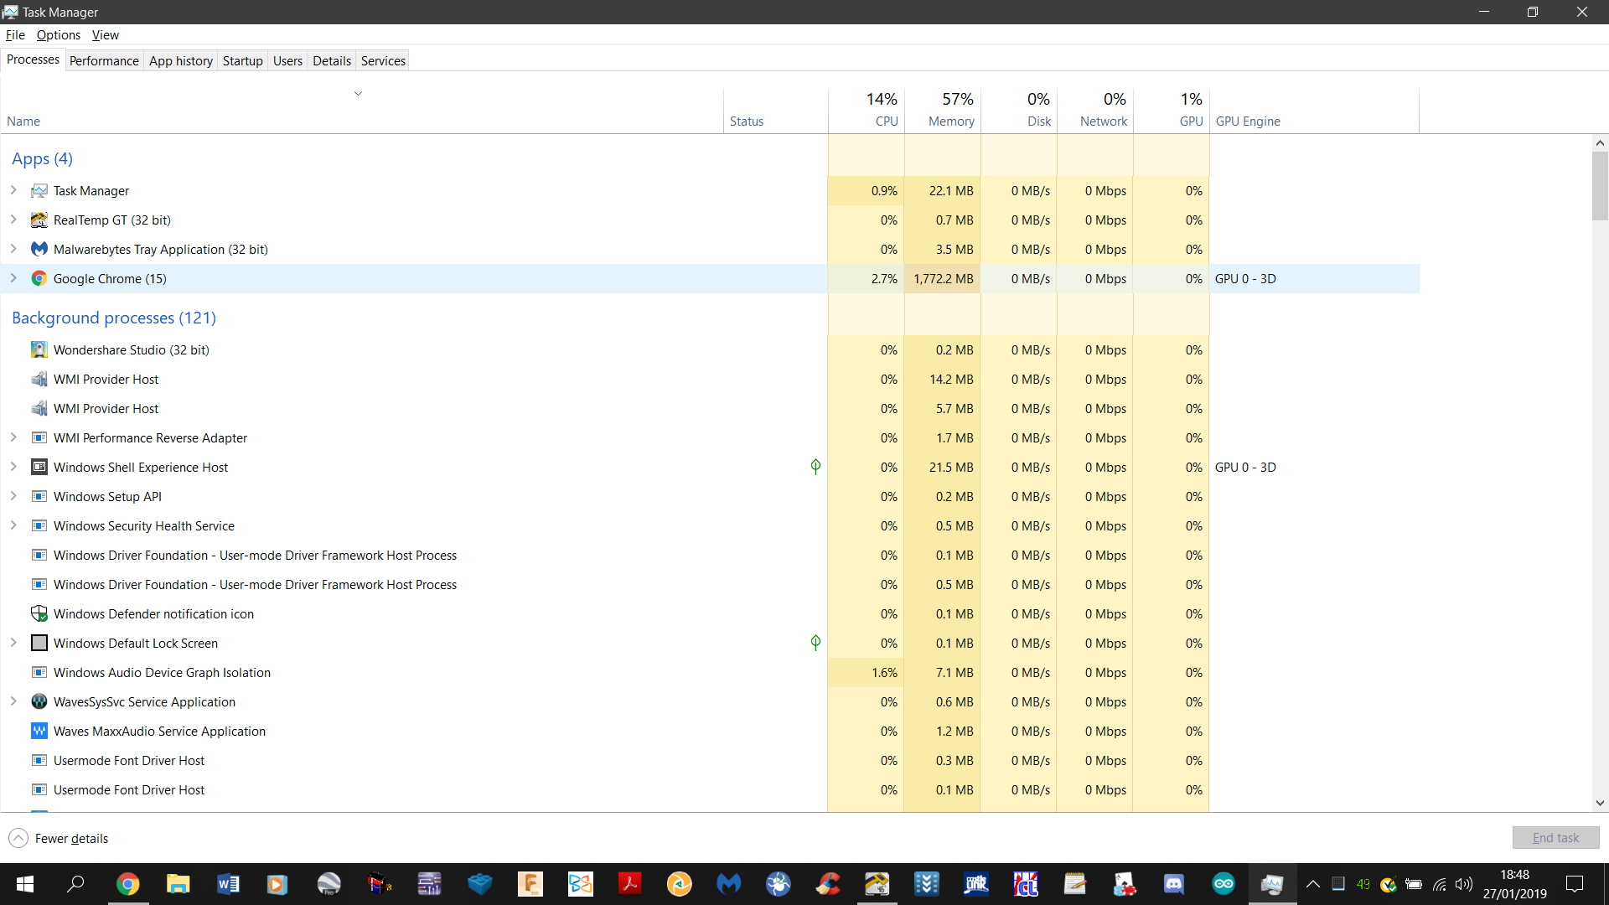This screenshot has width=1609, height=905.
Task: Open Microsoft Word from the taskbar
Action: [228, 884]
